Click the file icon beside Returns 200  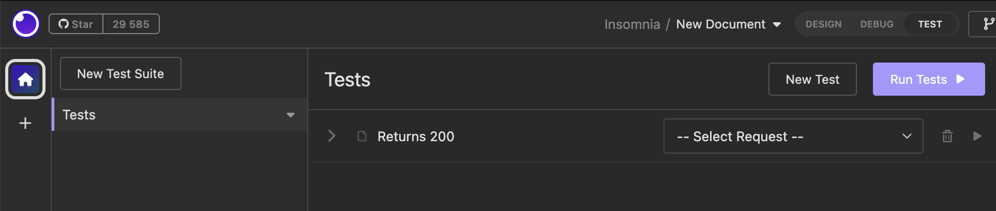tap(362, 136)
